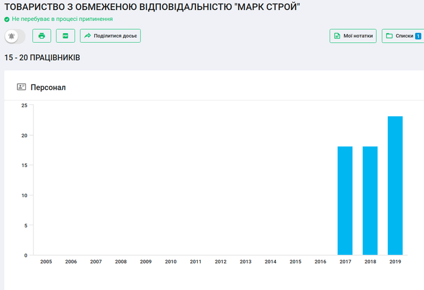This screenshot has height=290, width=424.
Task: Click the company name МАРК СТРОЙ heading
Action: (152, 7)
